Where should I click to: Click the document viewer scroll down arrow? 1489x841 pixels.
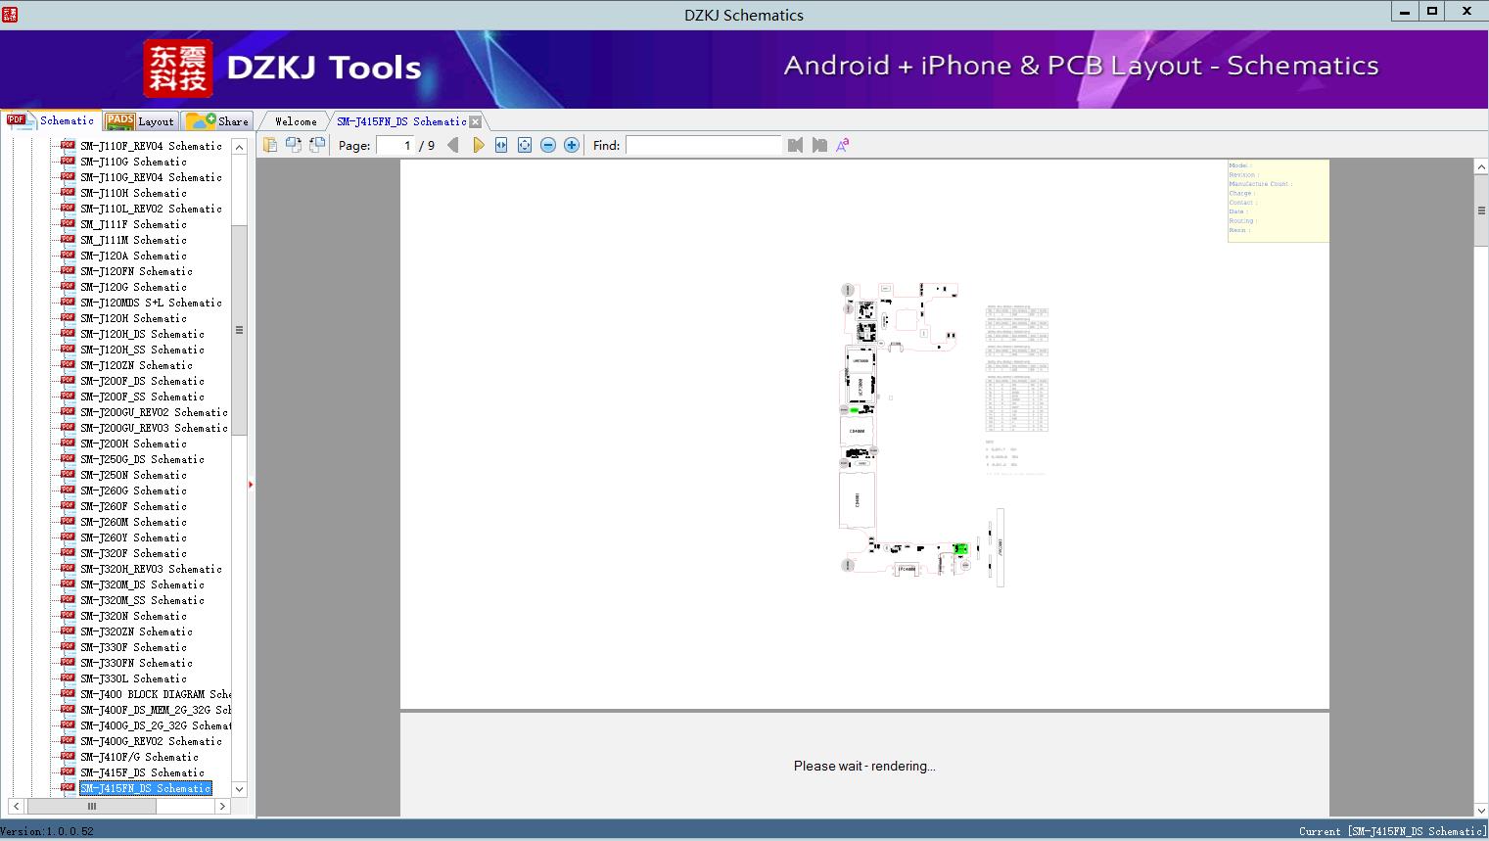1480,810
